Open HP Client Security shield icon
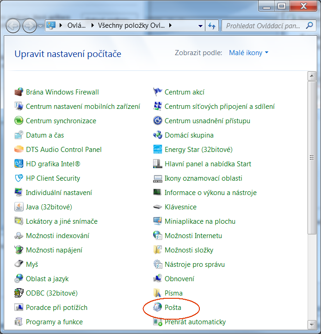This screenshot has height=334, width=321. [19, 178]
